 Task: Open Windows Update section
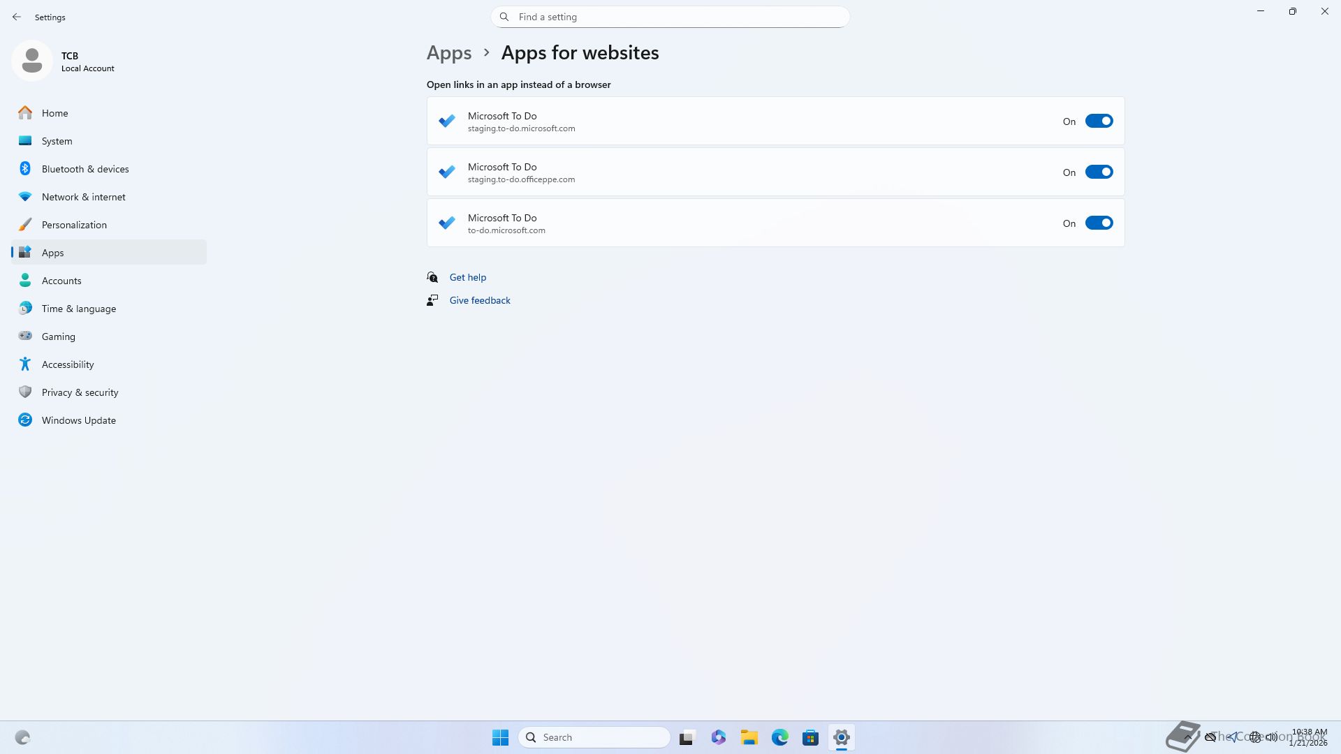click(x=78, y=420)
